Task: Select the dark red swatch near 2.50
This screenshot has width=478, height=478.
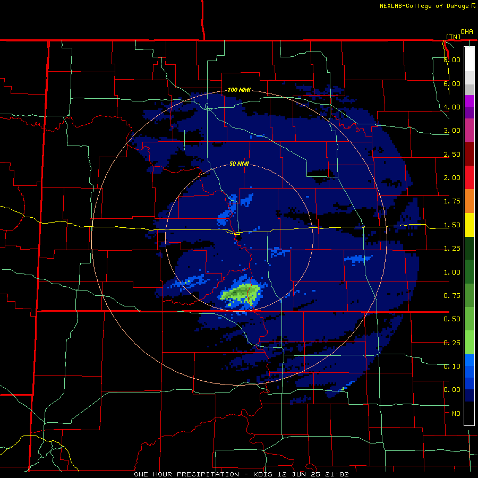Action: (x=469, y=153)
